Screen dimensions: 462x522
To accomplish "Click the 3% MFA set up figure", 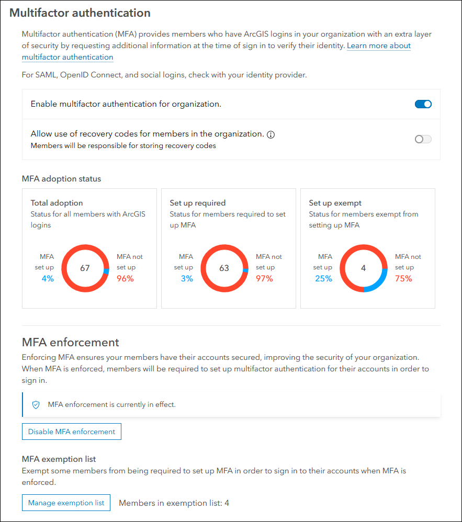I will point(187,279).
